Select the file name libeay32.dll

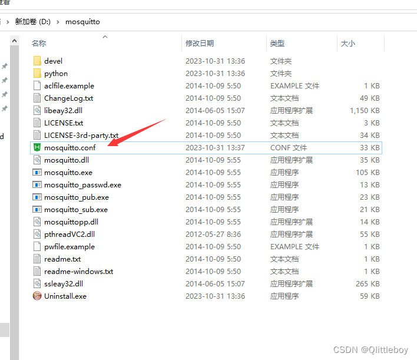click(x=63, y=110)
